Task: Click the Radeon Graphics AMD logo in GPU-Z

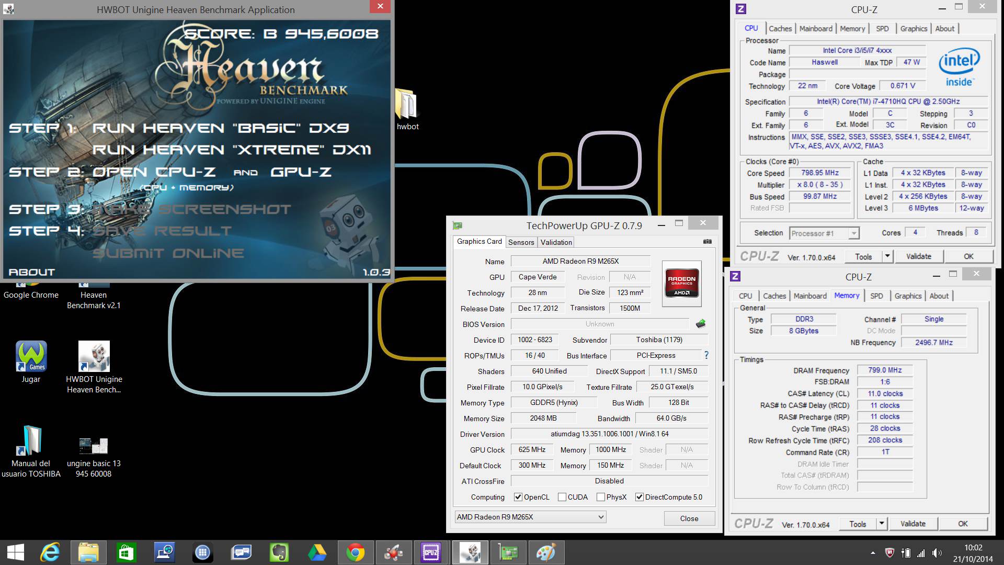Action: pos(681,284)
